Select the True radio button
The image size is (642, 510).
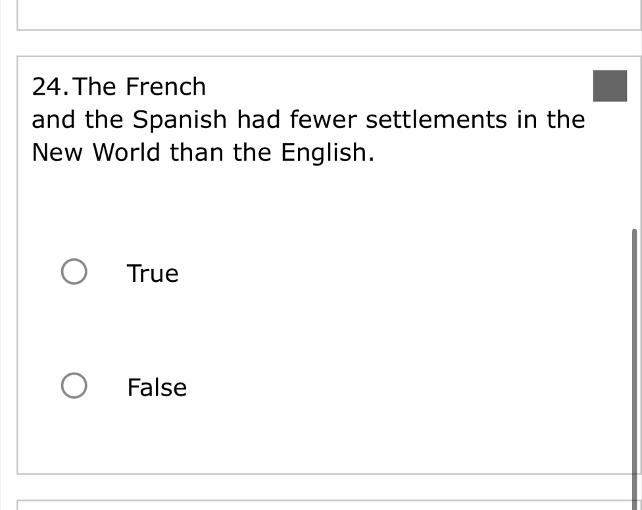(74, 273)
